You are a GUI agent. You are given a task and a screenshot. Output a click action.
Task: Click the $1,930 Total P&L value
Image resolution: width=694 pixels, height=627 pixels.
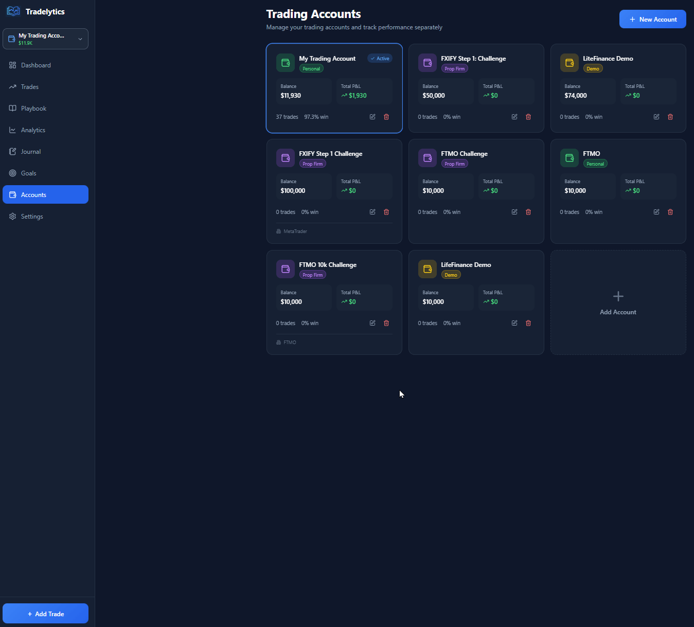(x=358, y=96)
